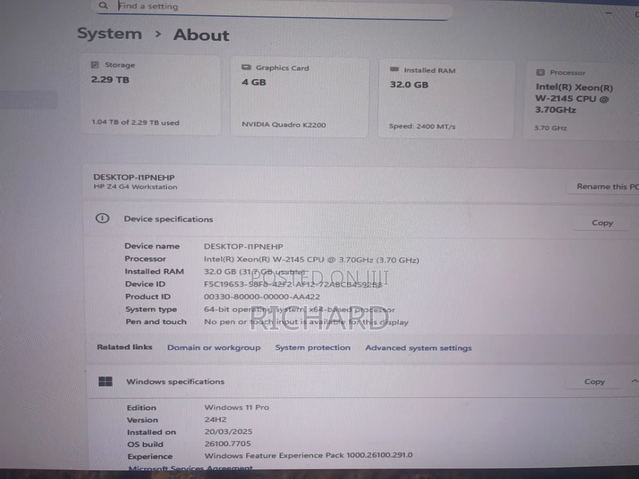The height and width of the screenshot is (479, 639).
Task: Open Domain or workgroup link
Action: (214, 348)
